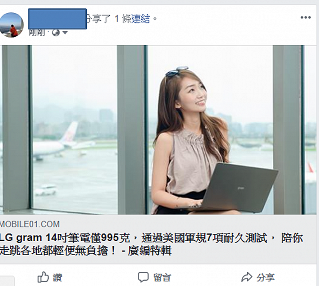Click the LG gram laptop in the photo
Screen dimensions: 319x286
234,188
